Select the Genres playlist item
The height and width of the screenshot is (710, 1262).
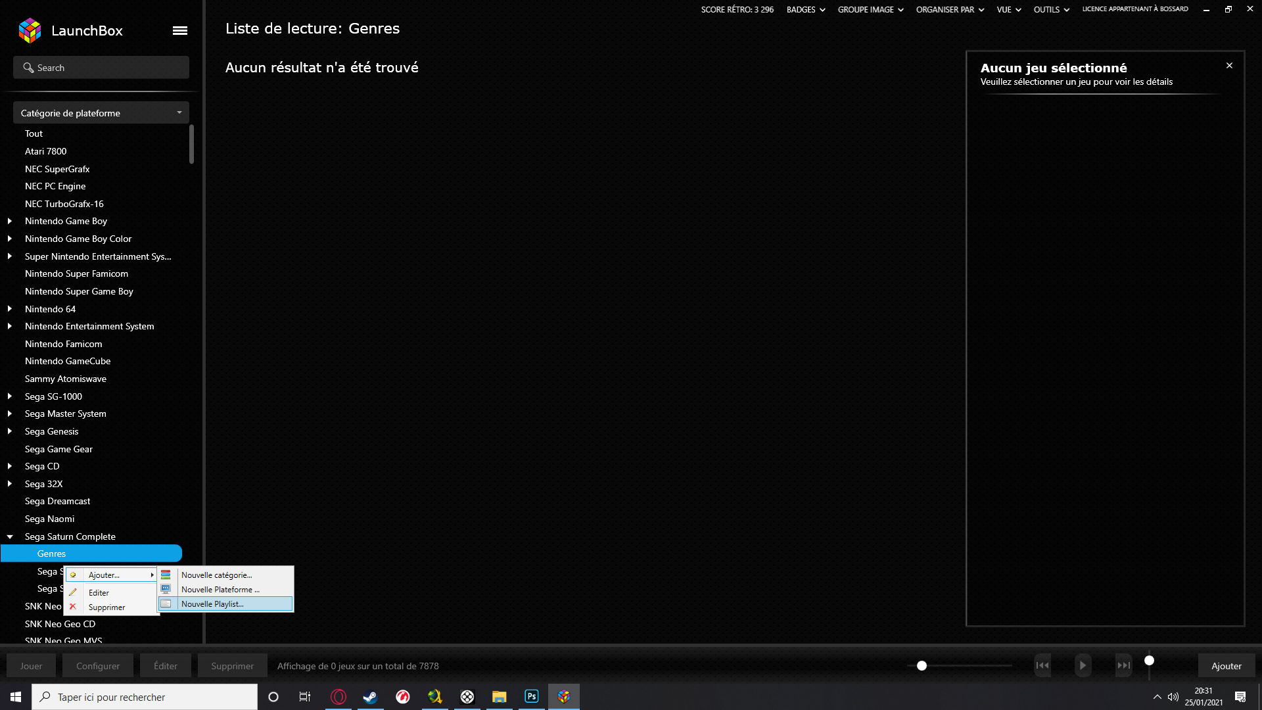click(91, 554)
